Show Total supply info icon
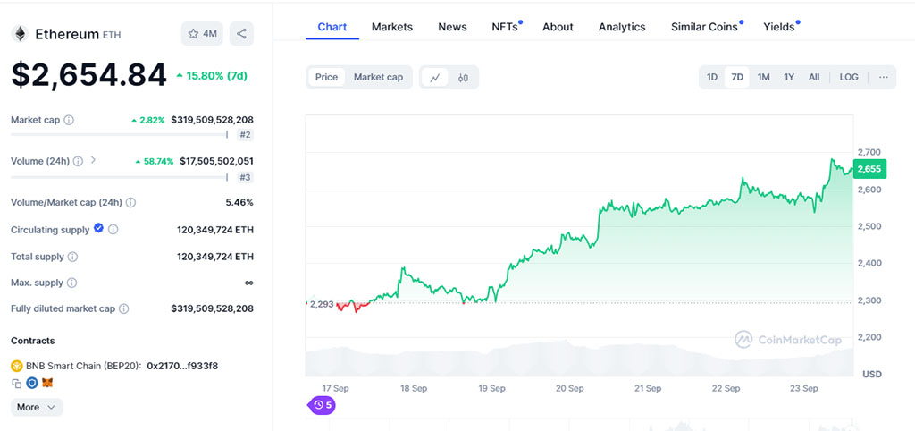Image resolution: width=915 pixels, height=431 pixels. coord(72,257)
